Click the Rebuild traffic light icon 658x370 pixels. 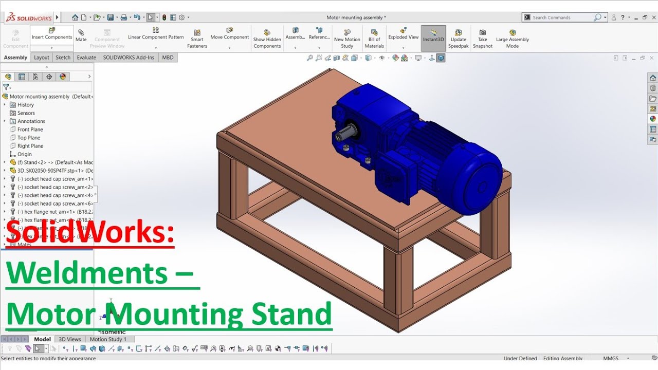coord(164,17)
